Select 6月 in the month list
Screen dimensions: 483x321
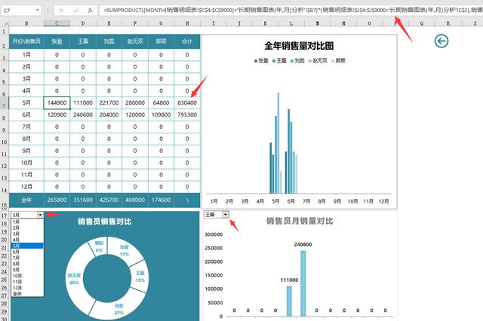click(x=17, y=252)
